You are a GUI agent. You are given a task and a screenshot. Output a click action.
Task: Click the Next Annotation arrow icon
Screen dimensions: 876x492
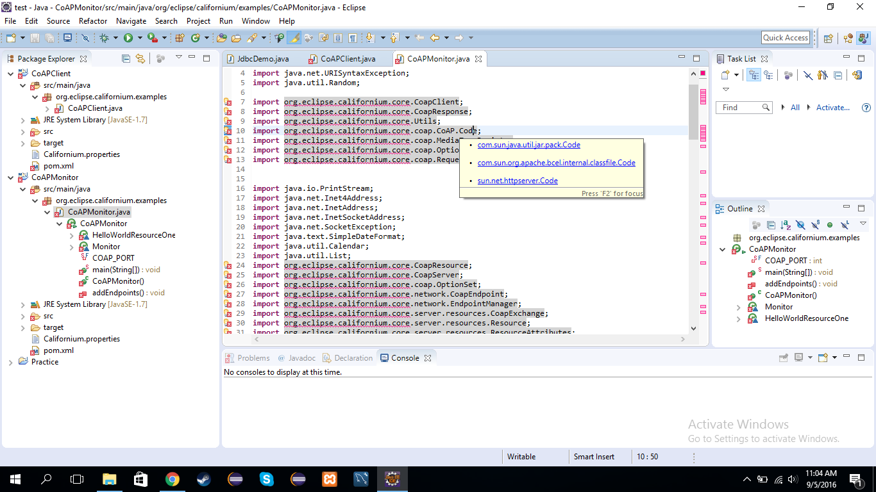pos(371,38)
